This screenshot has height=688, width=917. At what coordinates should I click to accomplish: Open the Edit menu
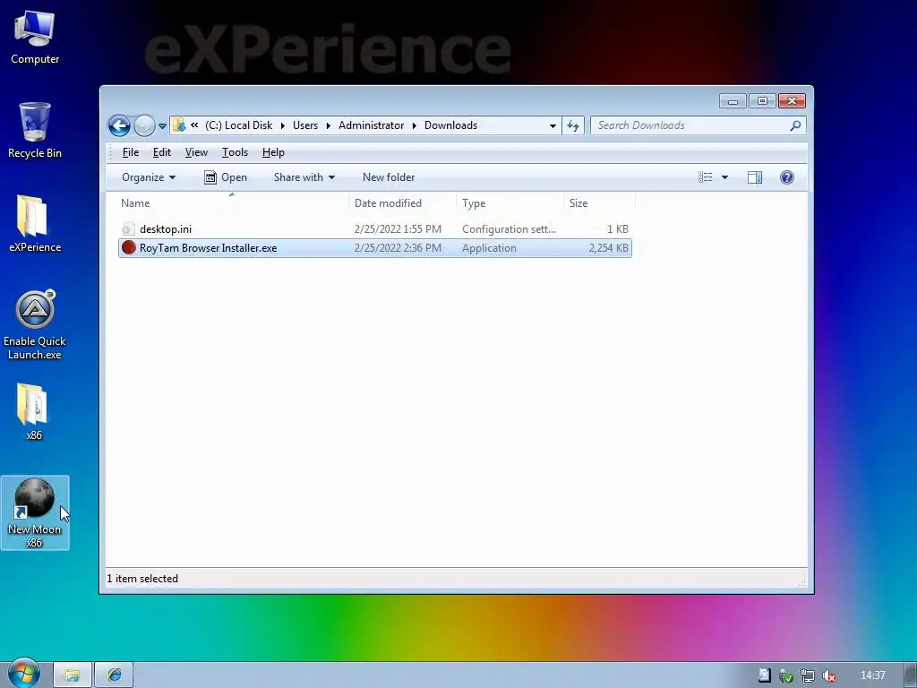[x=162, y=152]
